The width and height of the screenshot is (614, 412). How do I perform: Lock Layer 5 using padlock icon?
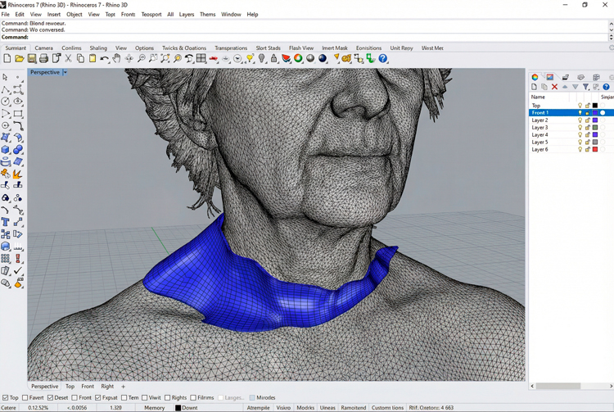click(x=587, y=143)
